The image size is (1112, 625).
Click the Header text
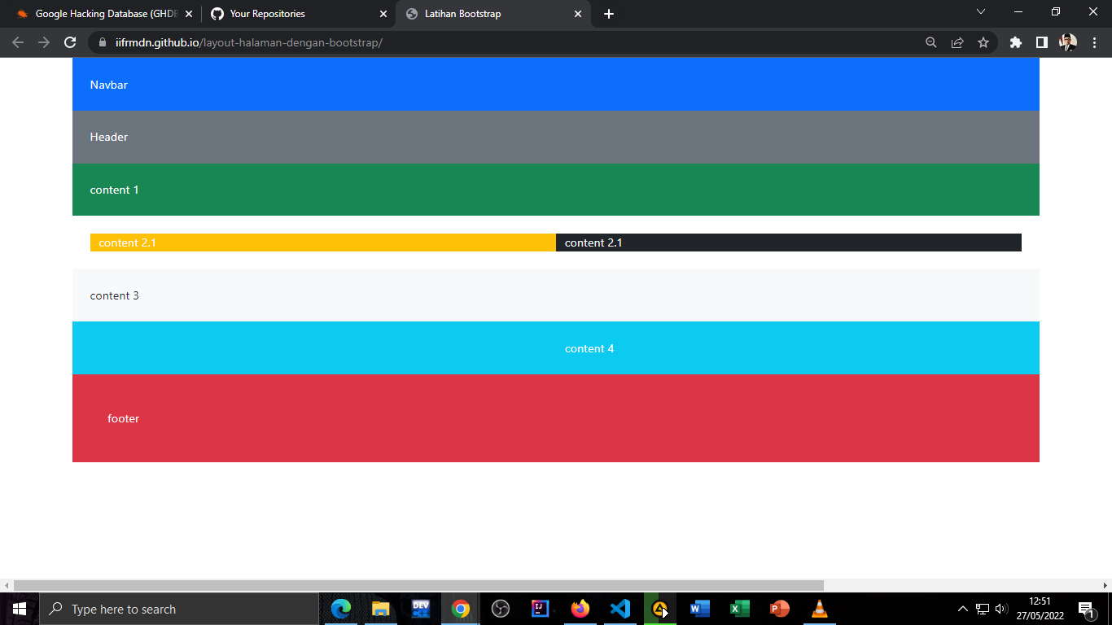click(x=109, y=137)
